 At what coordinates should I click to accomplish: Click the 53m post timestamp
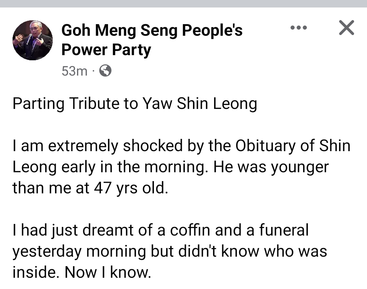click(x=74, y=71)
